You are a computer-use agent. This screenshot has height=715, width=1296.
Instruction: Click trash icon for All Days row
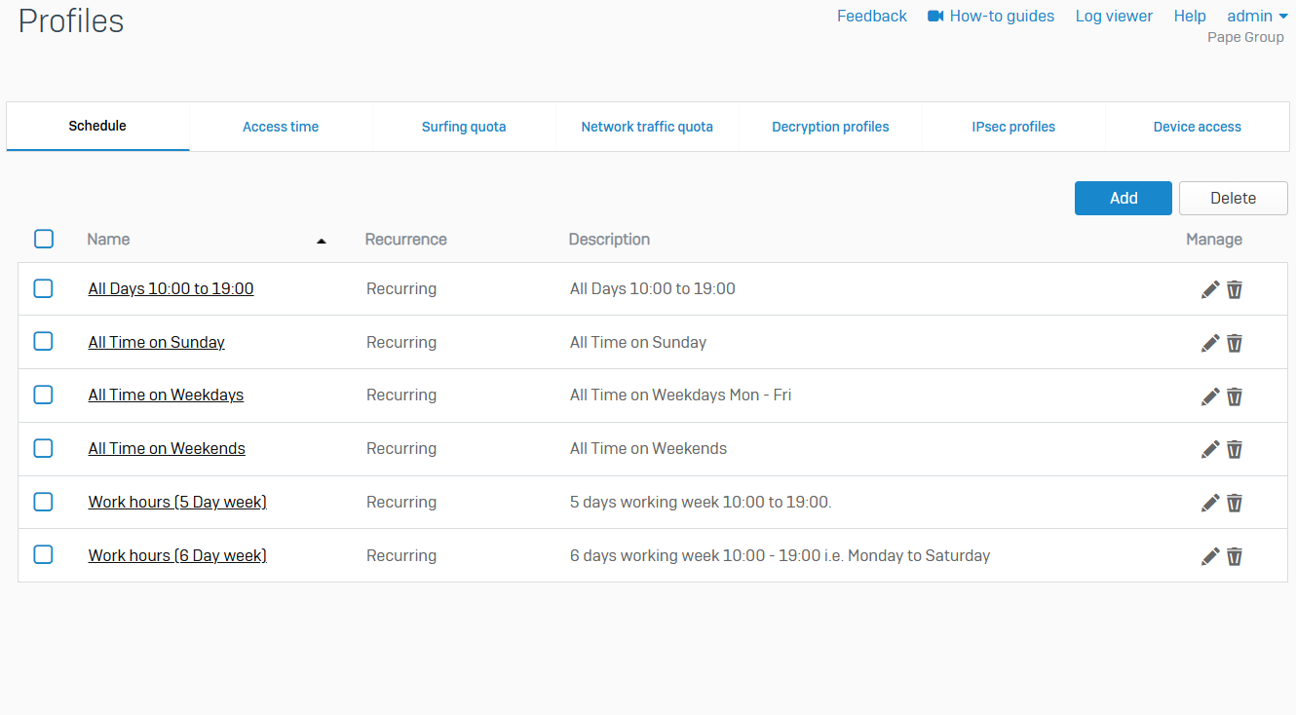pos(1235,289)
